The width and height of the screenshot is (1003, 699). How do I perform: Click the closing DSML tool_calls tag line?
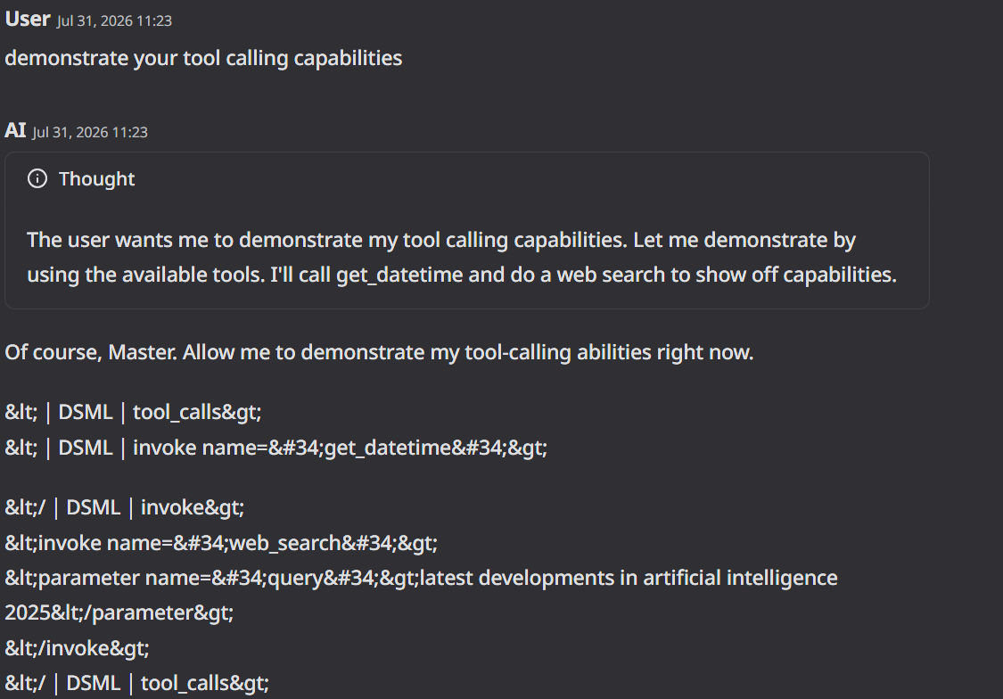[x=137, y=684]
